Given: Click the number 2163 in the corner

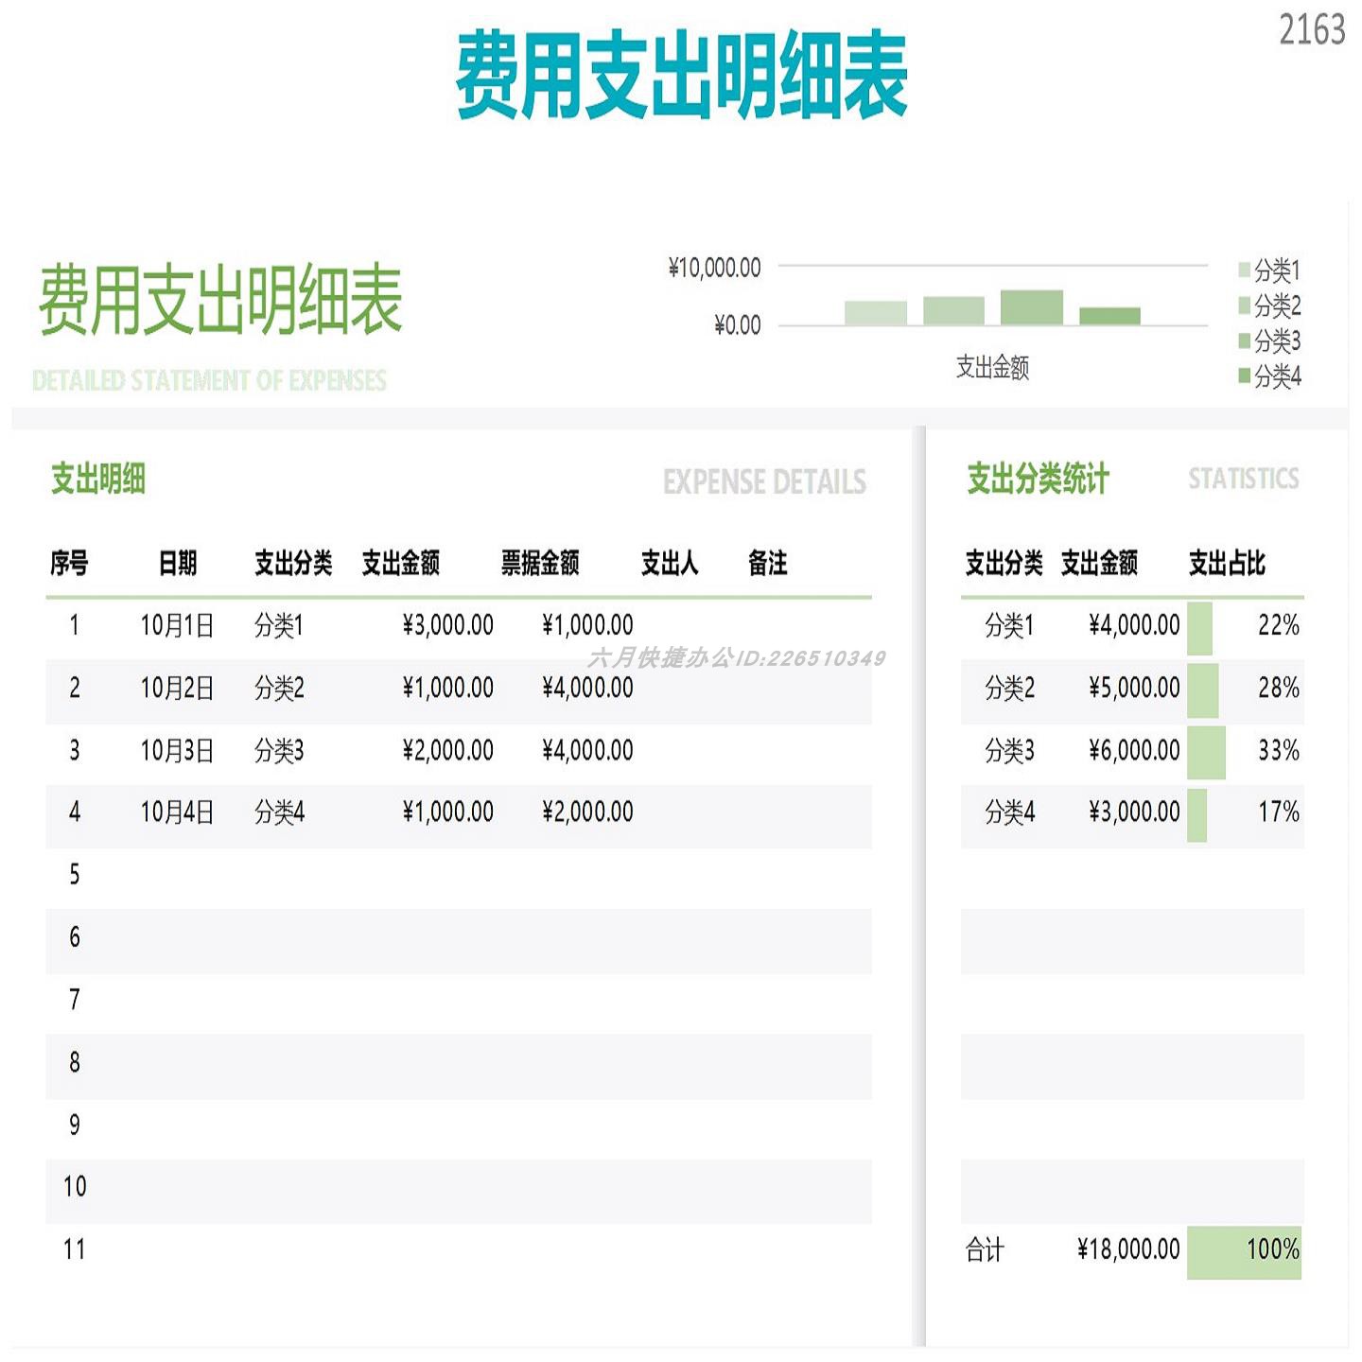Looking at the screenshot, I should point(1312,29).
